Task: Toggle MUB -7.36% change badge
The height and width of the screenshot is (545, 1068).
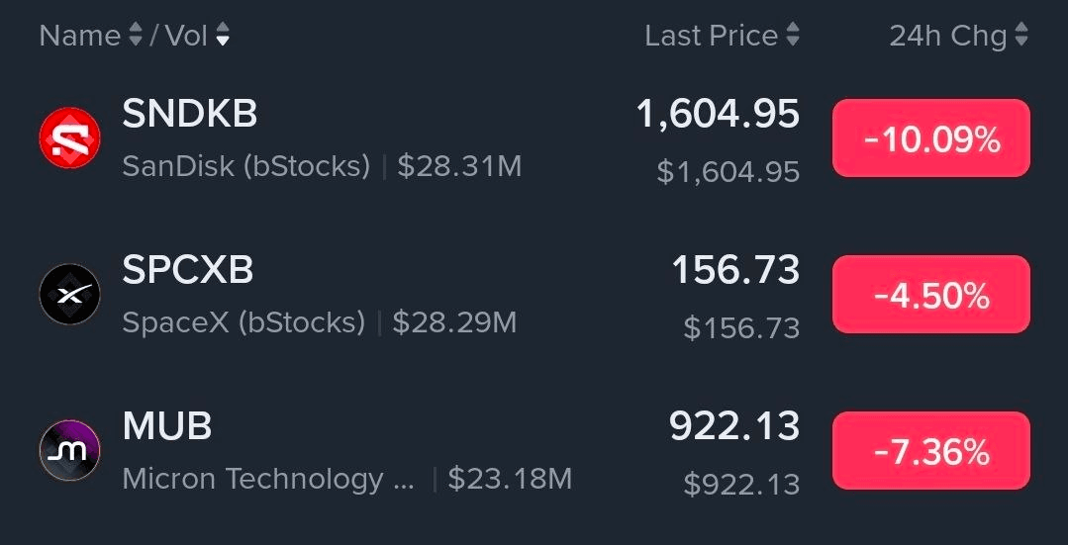Action: (931, 450)
